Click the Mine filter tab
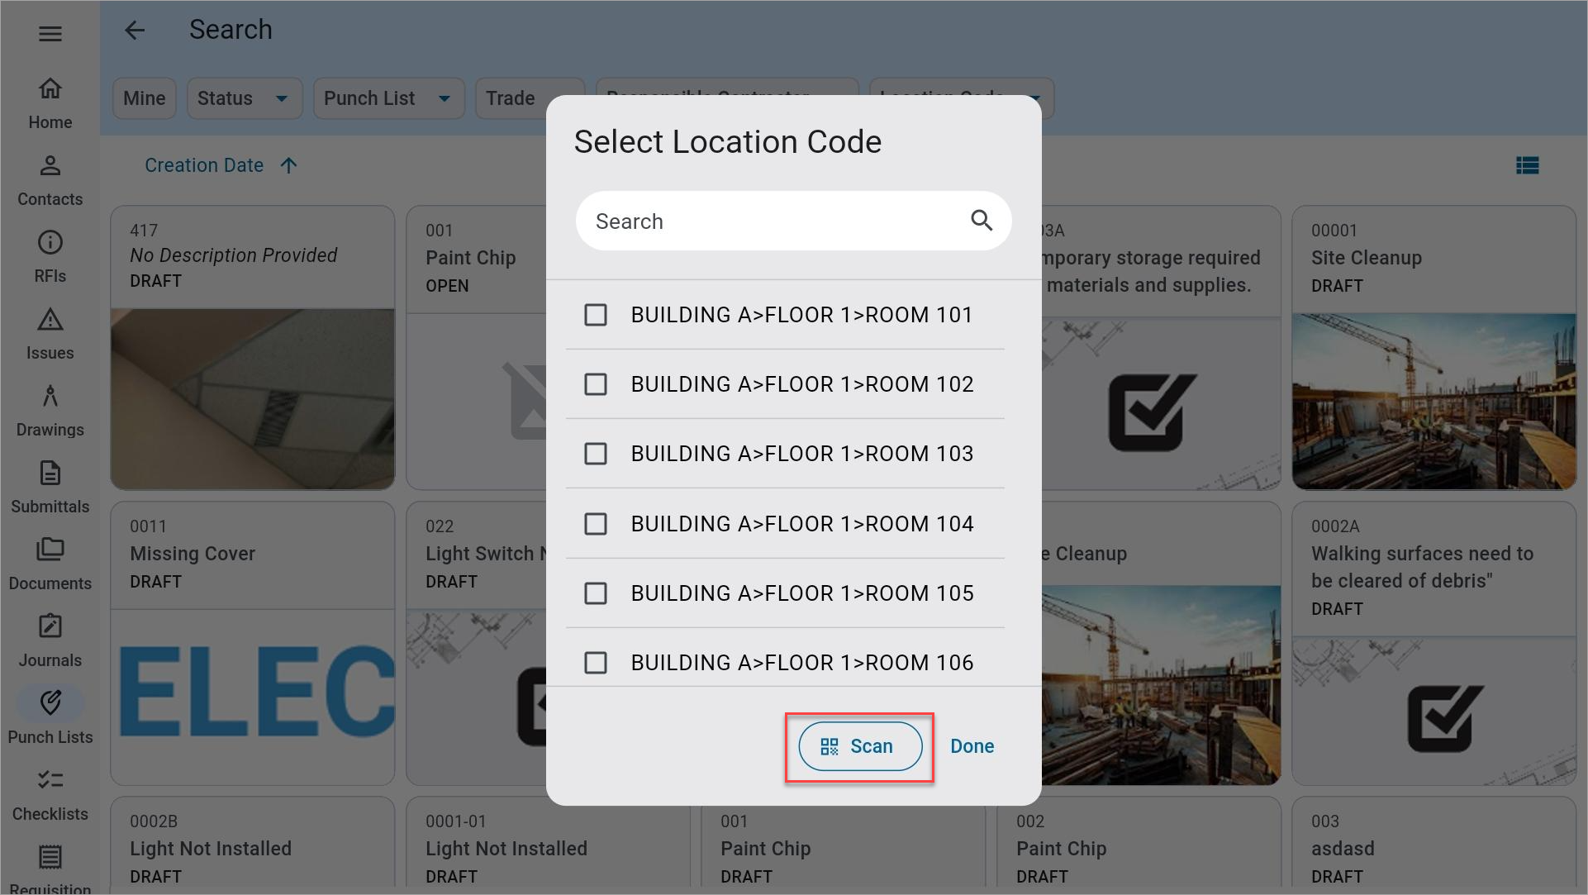The height and width of the screenshot is (895, 1588). 144,99
